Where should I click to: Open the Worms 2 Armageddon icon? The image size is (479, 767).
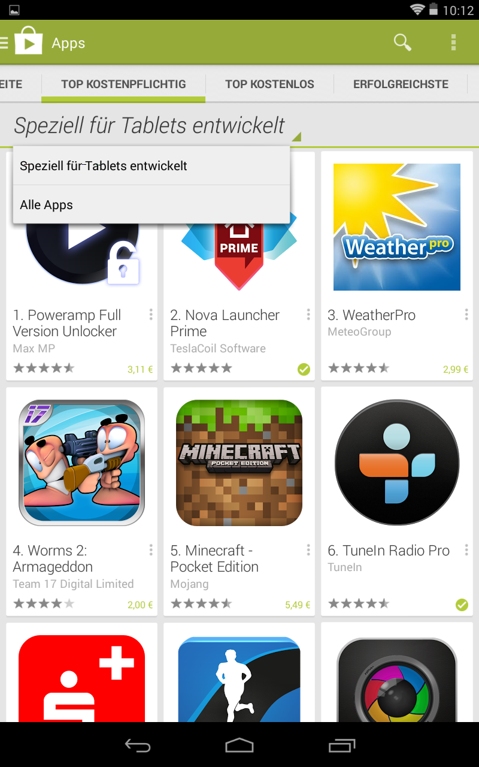tap(81, 463)
